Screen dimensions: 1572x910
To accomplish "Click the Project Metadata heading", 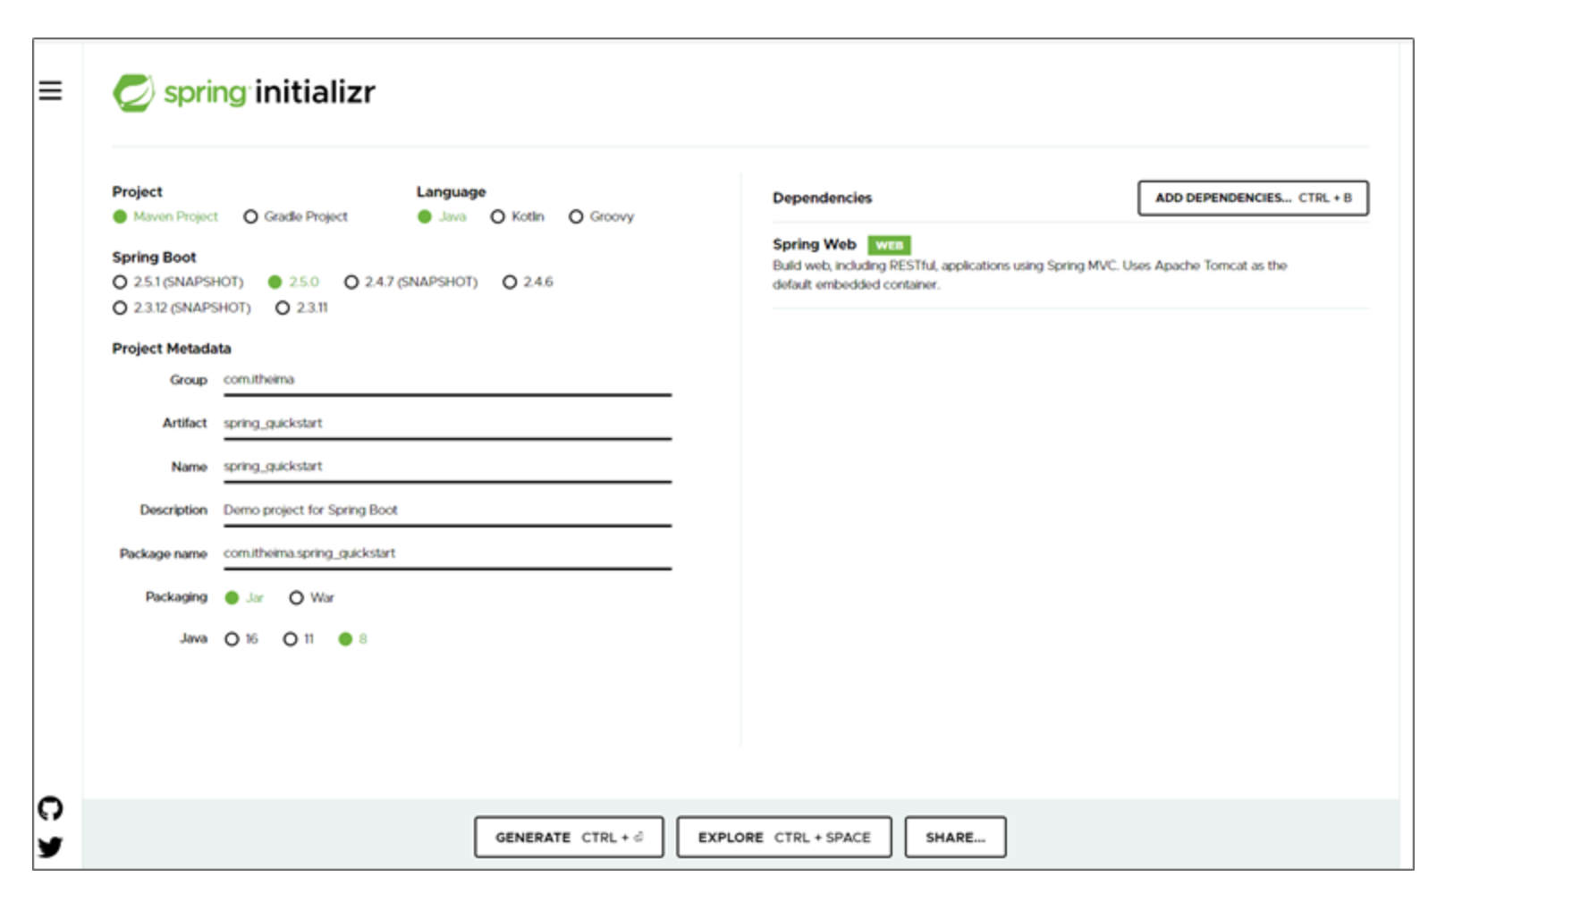I will click(171, 349).
